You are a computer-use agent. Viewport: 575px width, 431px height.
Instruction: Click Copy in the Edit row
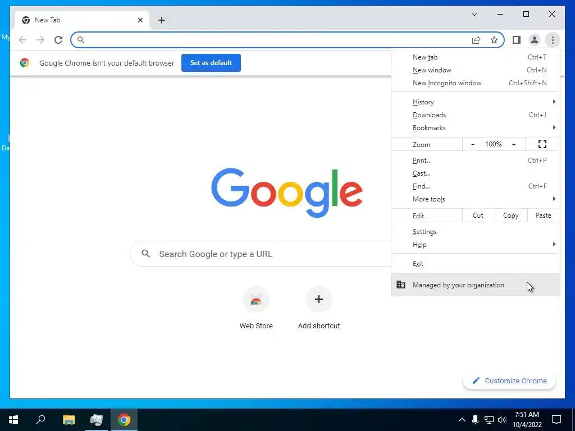(511, 215)
